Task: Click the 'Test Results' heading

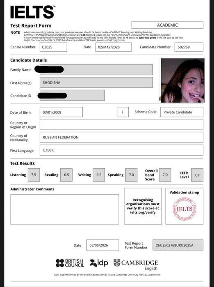Action: pyautogui.click(x=22, y=163)
